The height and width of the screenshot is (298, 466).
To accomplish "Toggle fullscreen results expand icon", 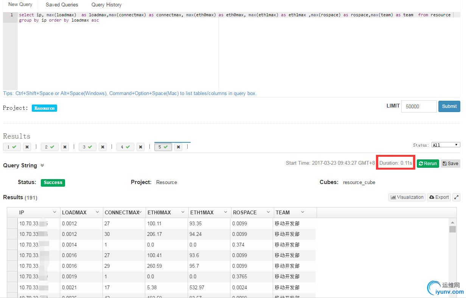I will (457, 197).
